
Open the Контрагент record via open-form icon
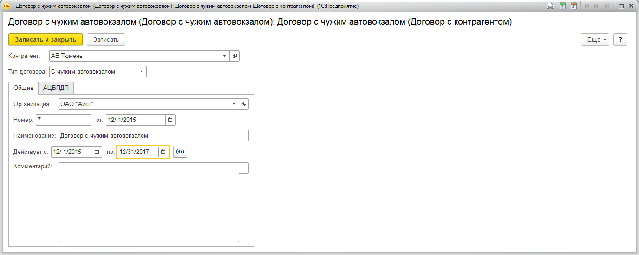pos(235,56)
